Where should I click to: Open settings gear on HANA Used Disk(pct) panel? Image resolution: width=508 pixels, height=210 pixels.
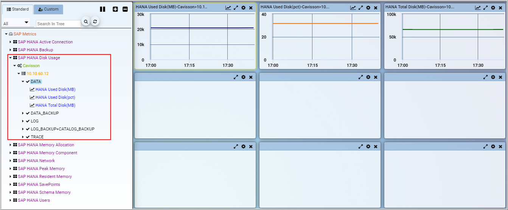(368, 8)
